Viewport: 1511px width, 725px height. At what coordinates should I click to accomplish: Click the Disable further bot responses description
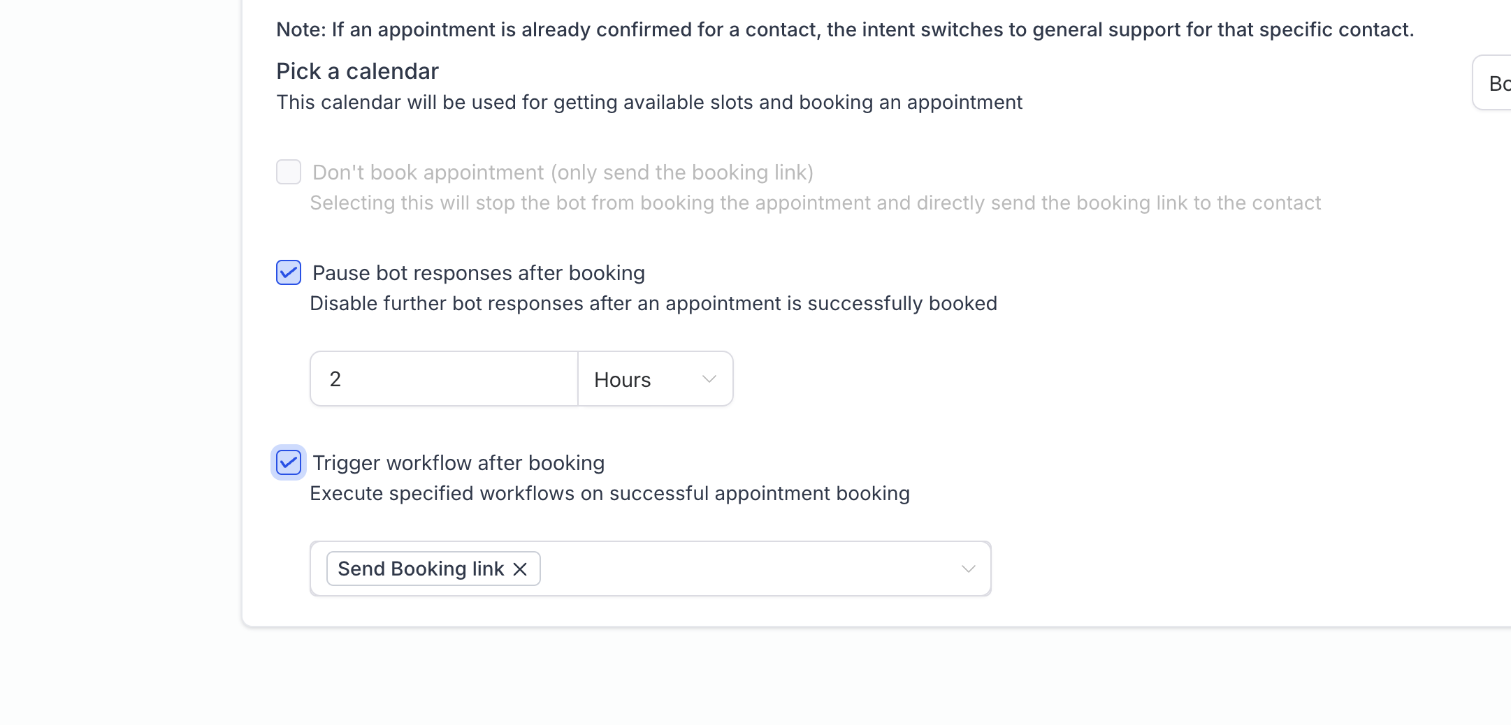tap(653, 304)
